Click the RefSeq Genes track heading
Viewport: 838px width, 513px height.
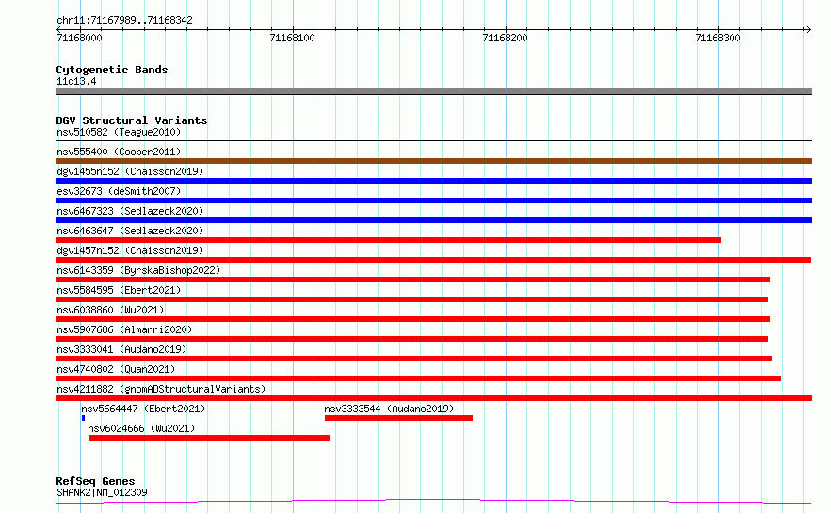(x=95, y=481)
